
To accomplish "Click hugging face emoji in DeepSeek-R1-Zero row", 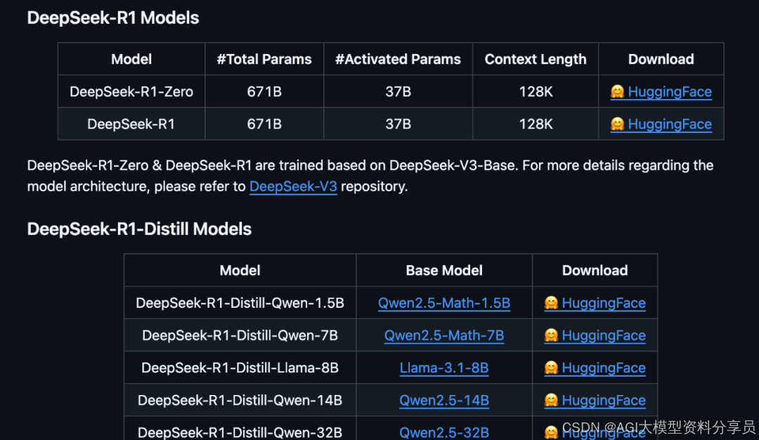I will (x=617, y=91).
